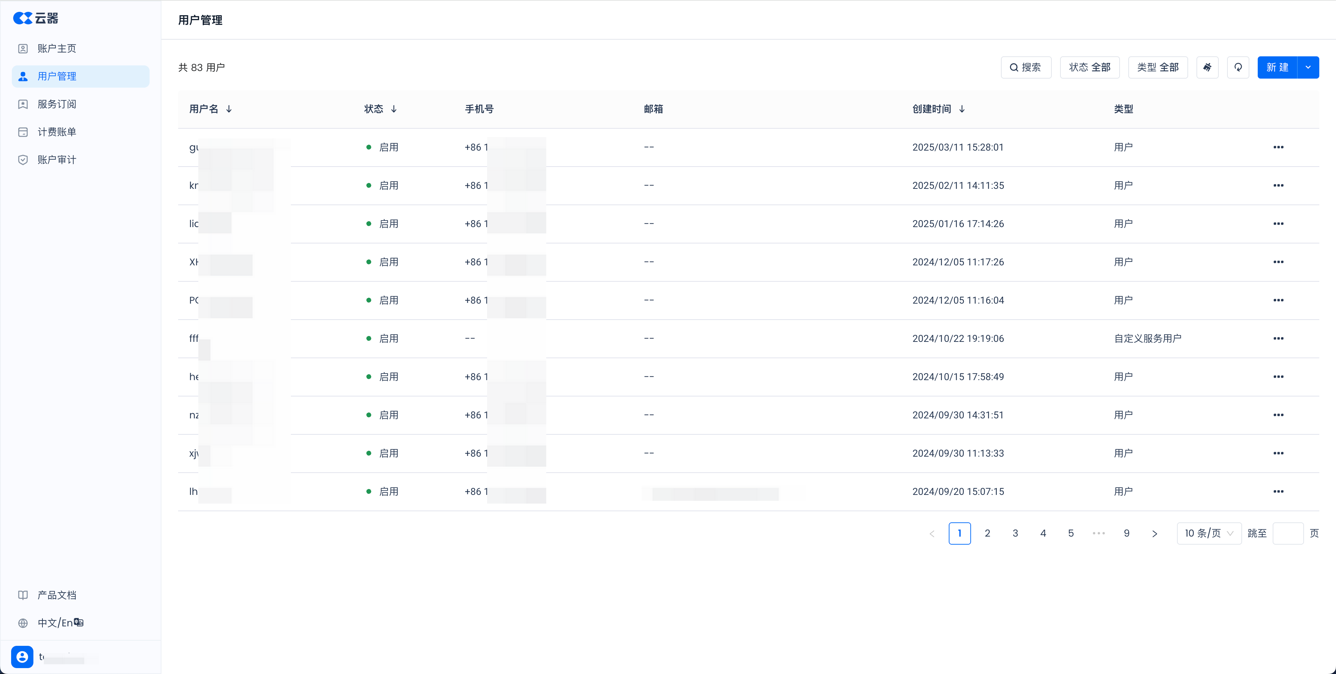The height and width of the screenshot is (674, 1336).
Task: Click the refresh icon button
Action: 1238,67
